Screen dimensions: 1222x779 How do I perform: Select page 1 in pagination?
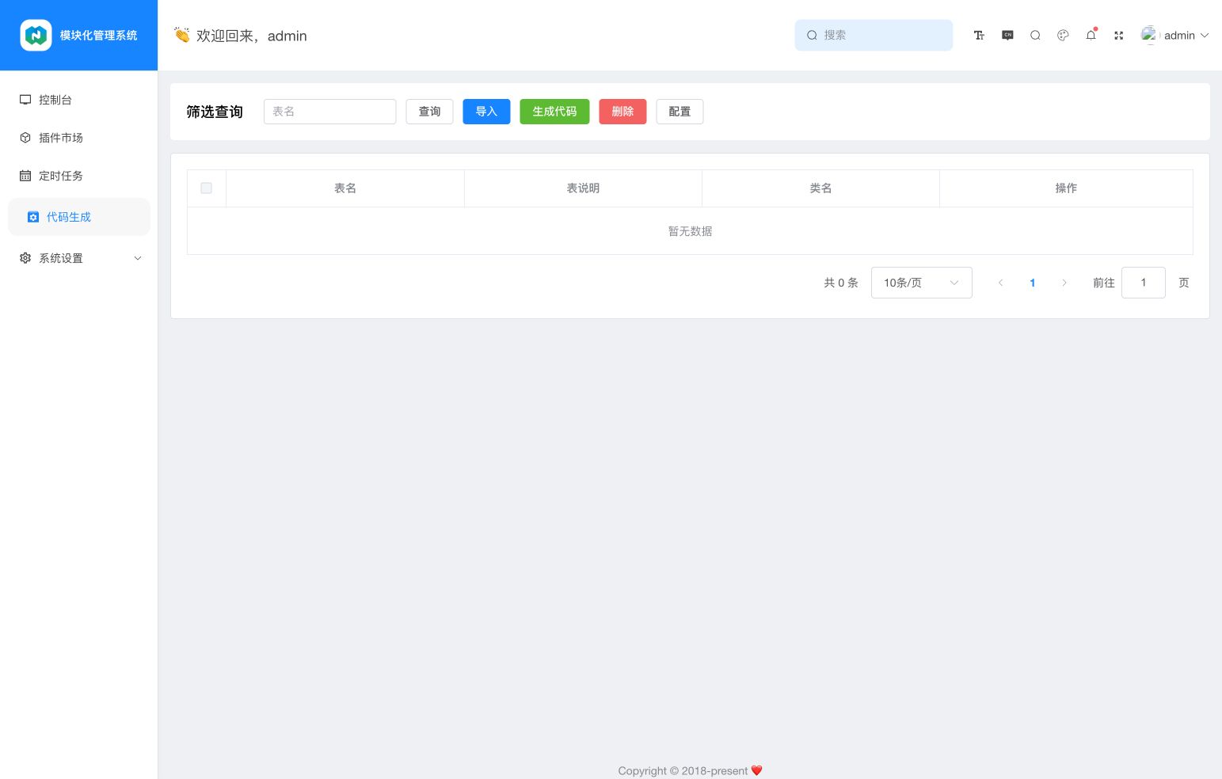[1033, 283]
